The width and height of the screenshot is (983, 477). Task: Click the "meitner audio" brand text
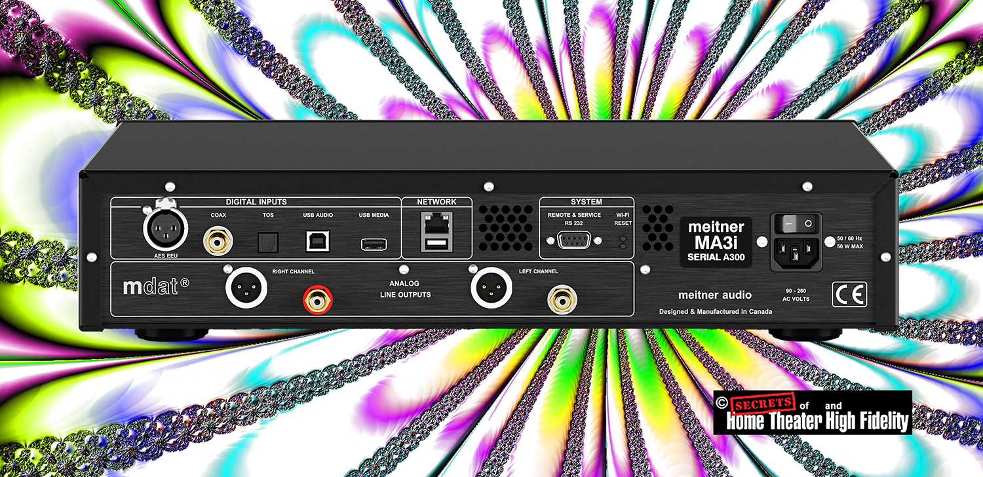tap(716, 295)
